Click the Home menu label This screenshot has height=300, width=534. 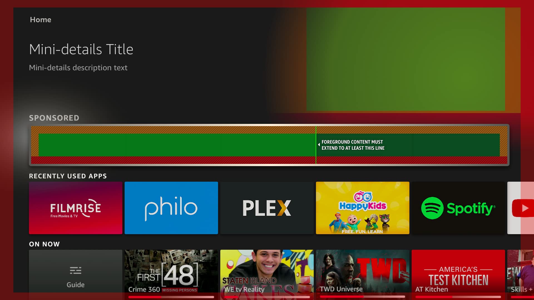click(x=40, y=19)
